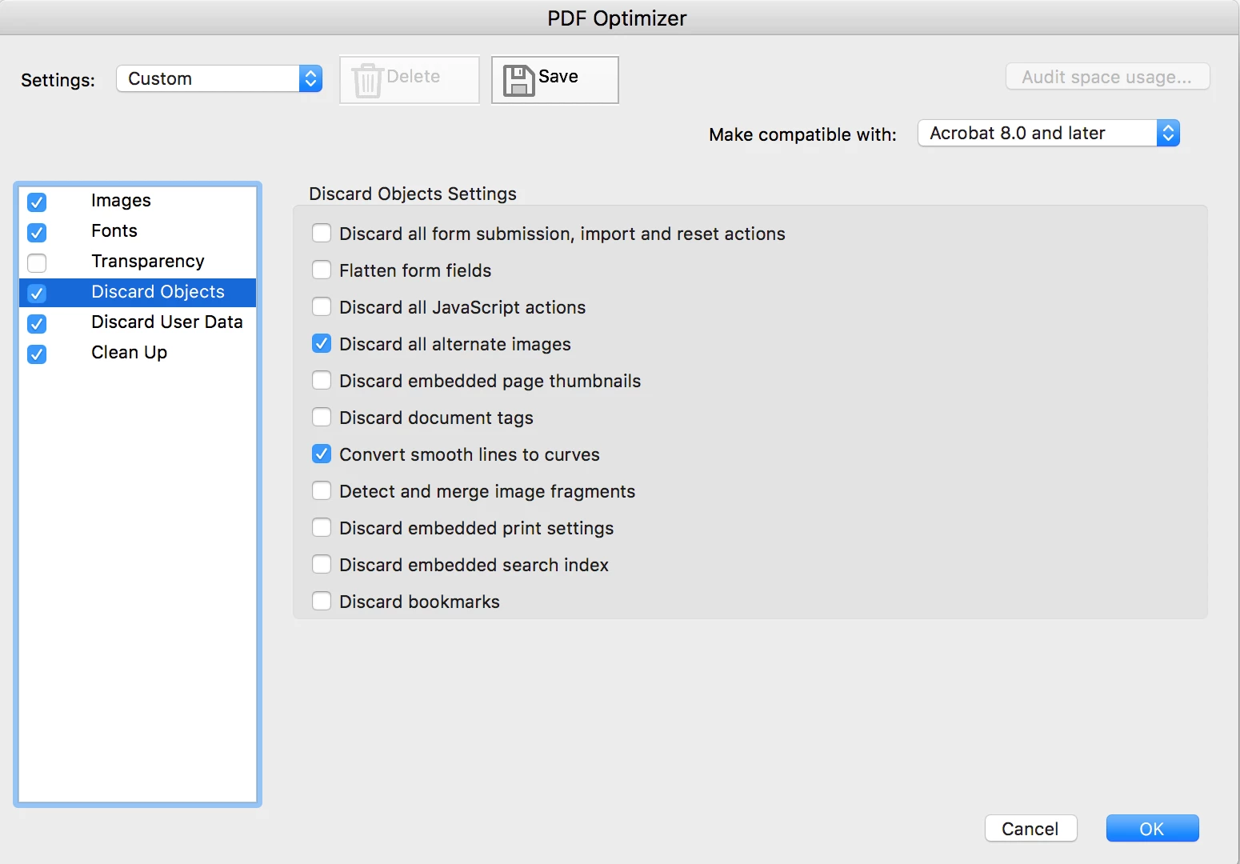Viewport: 1240px width, 864px height.
Task: Open the Make compatible with dropdown
Action: click(x=1049, y=133)
